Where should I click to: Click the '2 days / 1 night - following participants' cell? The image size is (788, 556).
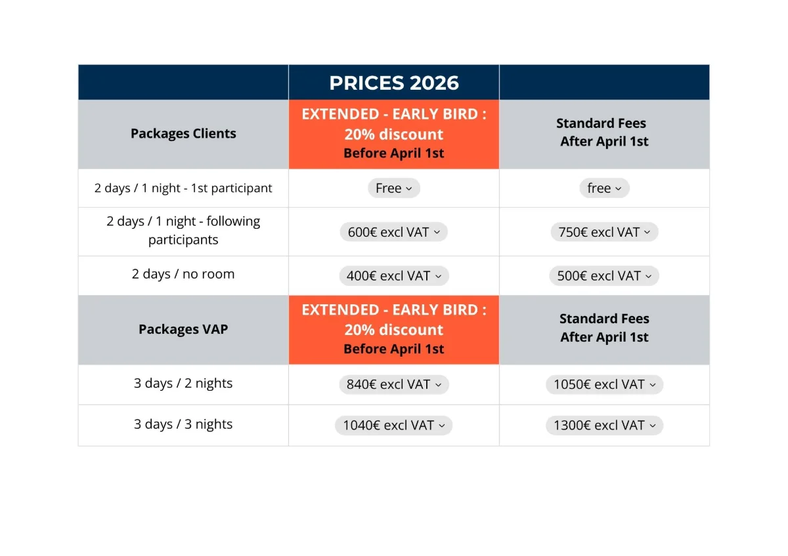(183, 231)
